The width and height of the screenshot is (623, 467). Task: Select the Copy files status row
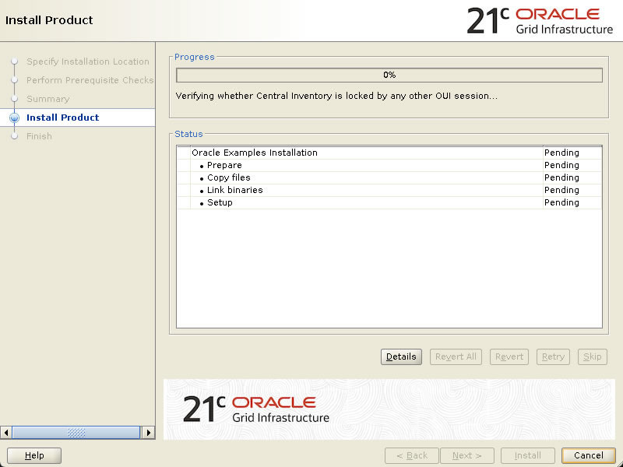click(389, 177)
